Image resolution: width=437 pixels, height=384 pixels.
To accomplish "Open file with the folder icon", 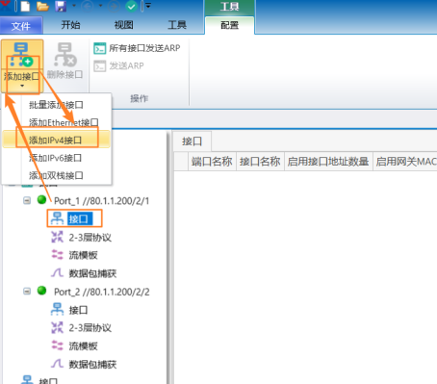I will pos(42,6).
